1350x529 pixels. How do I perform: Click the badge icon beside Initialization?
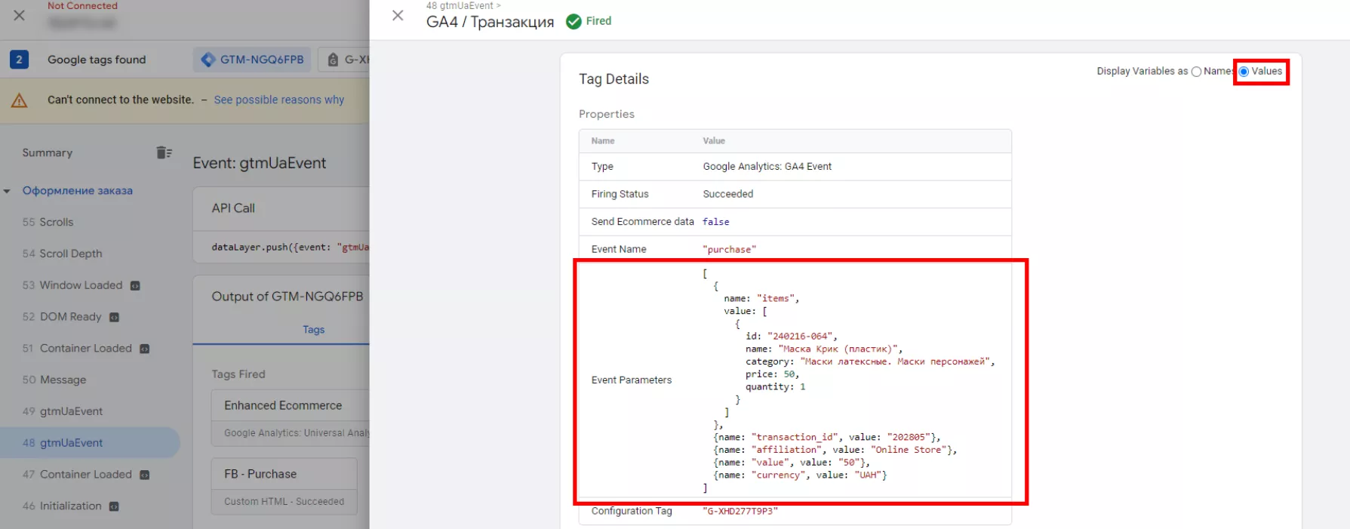point(114,506)
